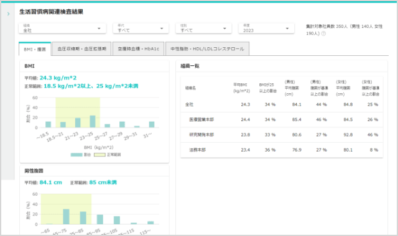Viewport: 398px width, 236px height.
Task: Click the 研究開発本部 row name
Action: pyautogui.click(x=201, y=135)
